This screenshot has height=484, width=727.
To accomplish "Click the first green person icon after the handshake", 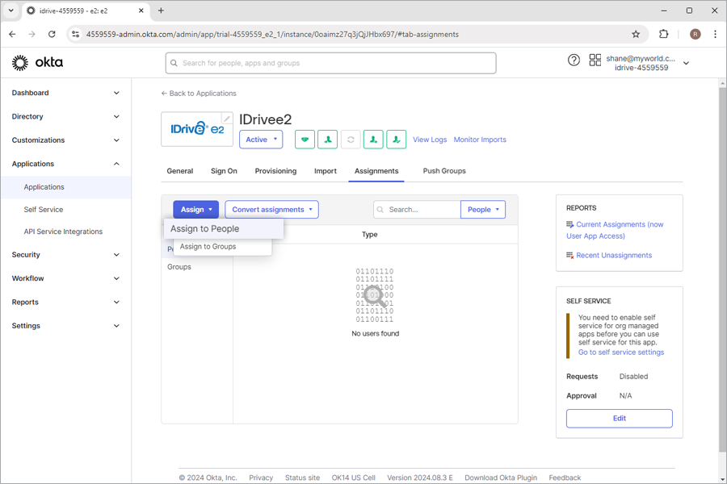I will point(328,140).
